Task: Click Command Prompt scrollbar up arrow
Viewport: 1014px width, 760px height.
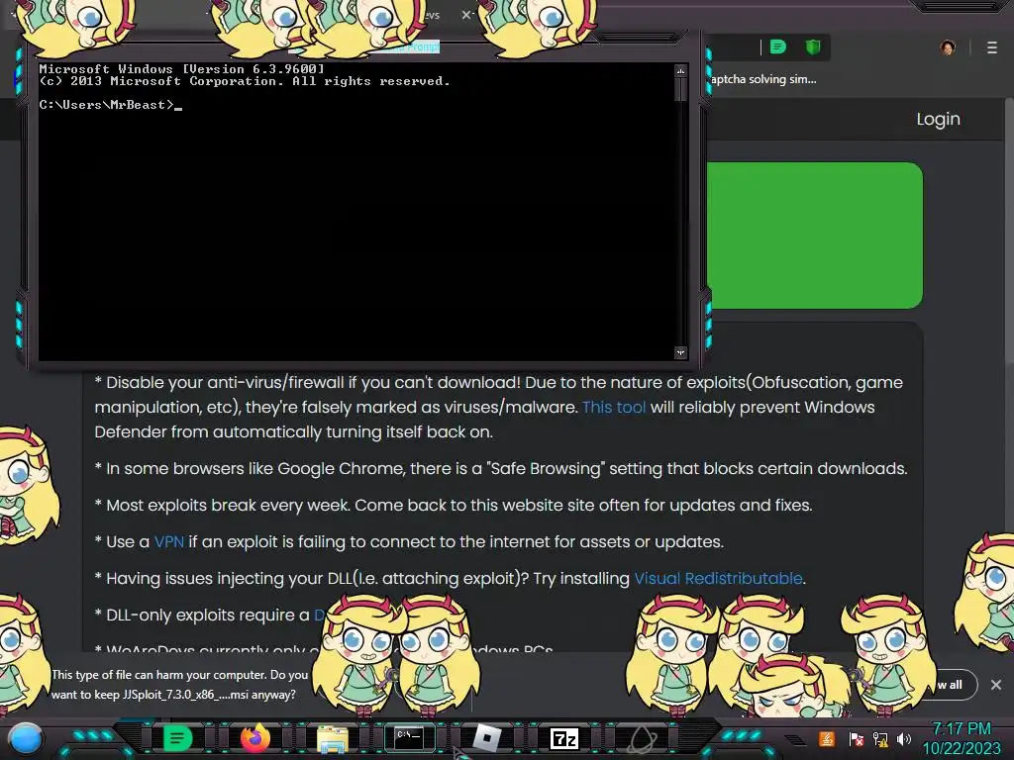Action: point(680,70)
